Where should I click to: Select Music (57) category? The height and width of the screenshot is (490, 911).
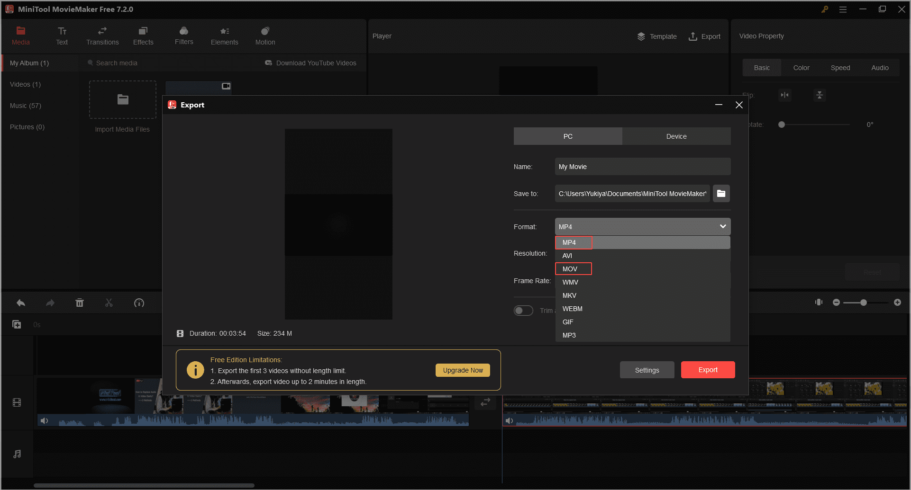point(26,106)
